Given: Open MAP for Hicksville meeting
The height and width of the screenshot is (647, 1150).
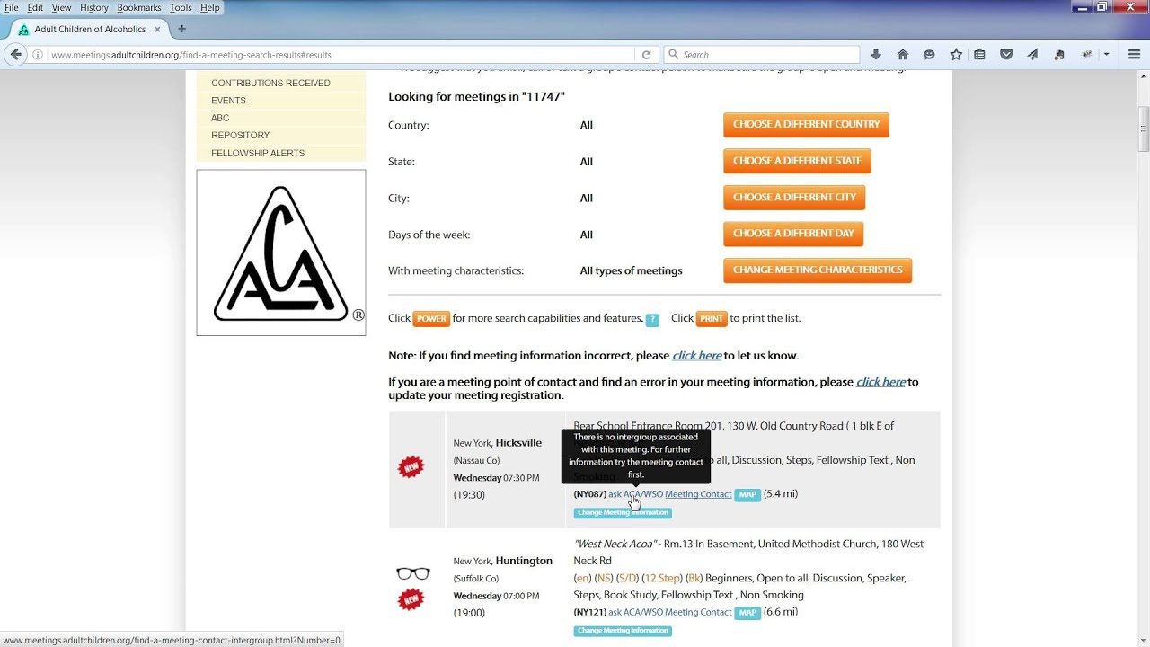Looking at the screenshot, I should 747,494.
